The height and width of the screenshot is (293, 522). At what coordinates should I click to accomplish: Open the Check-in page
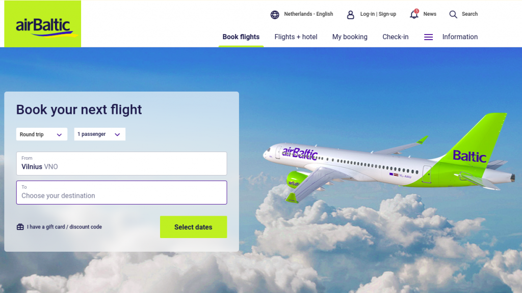click(395, 37)
